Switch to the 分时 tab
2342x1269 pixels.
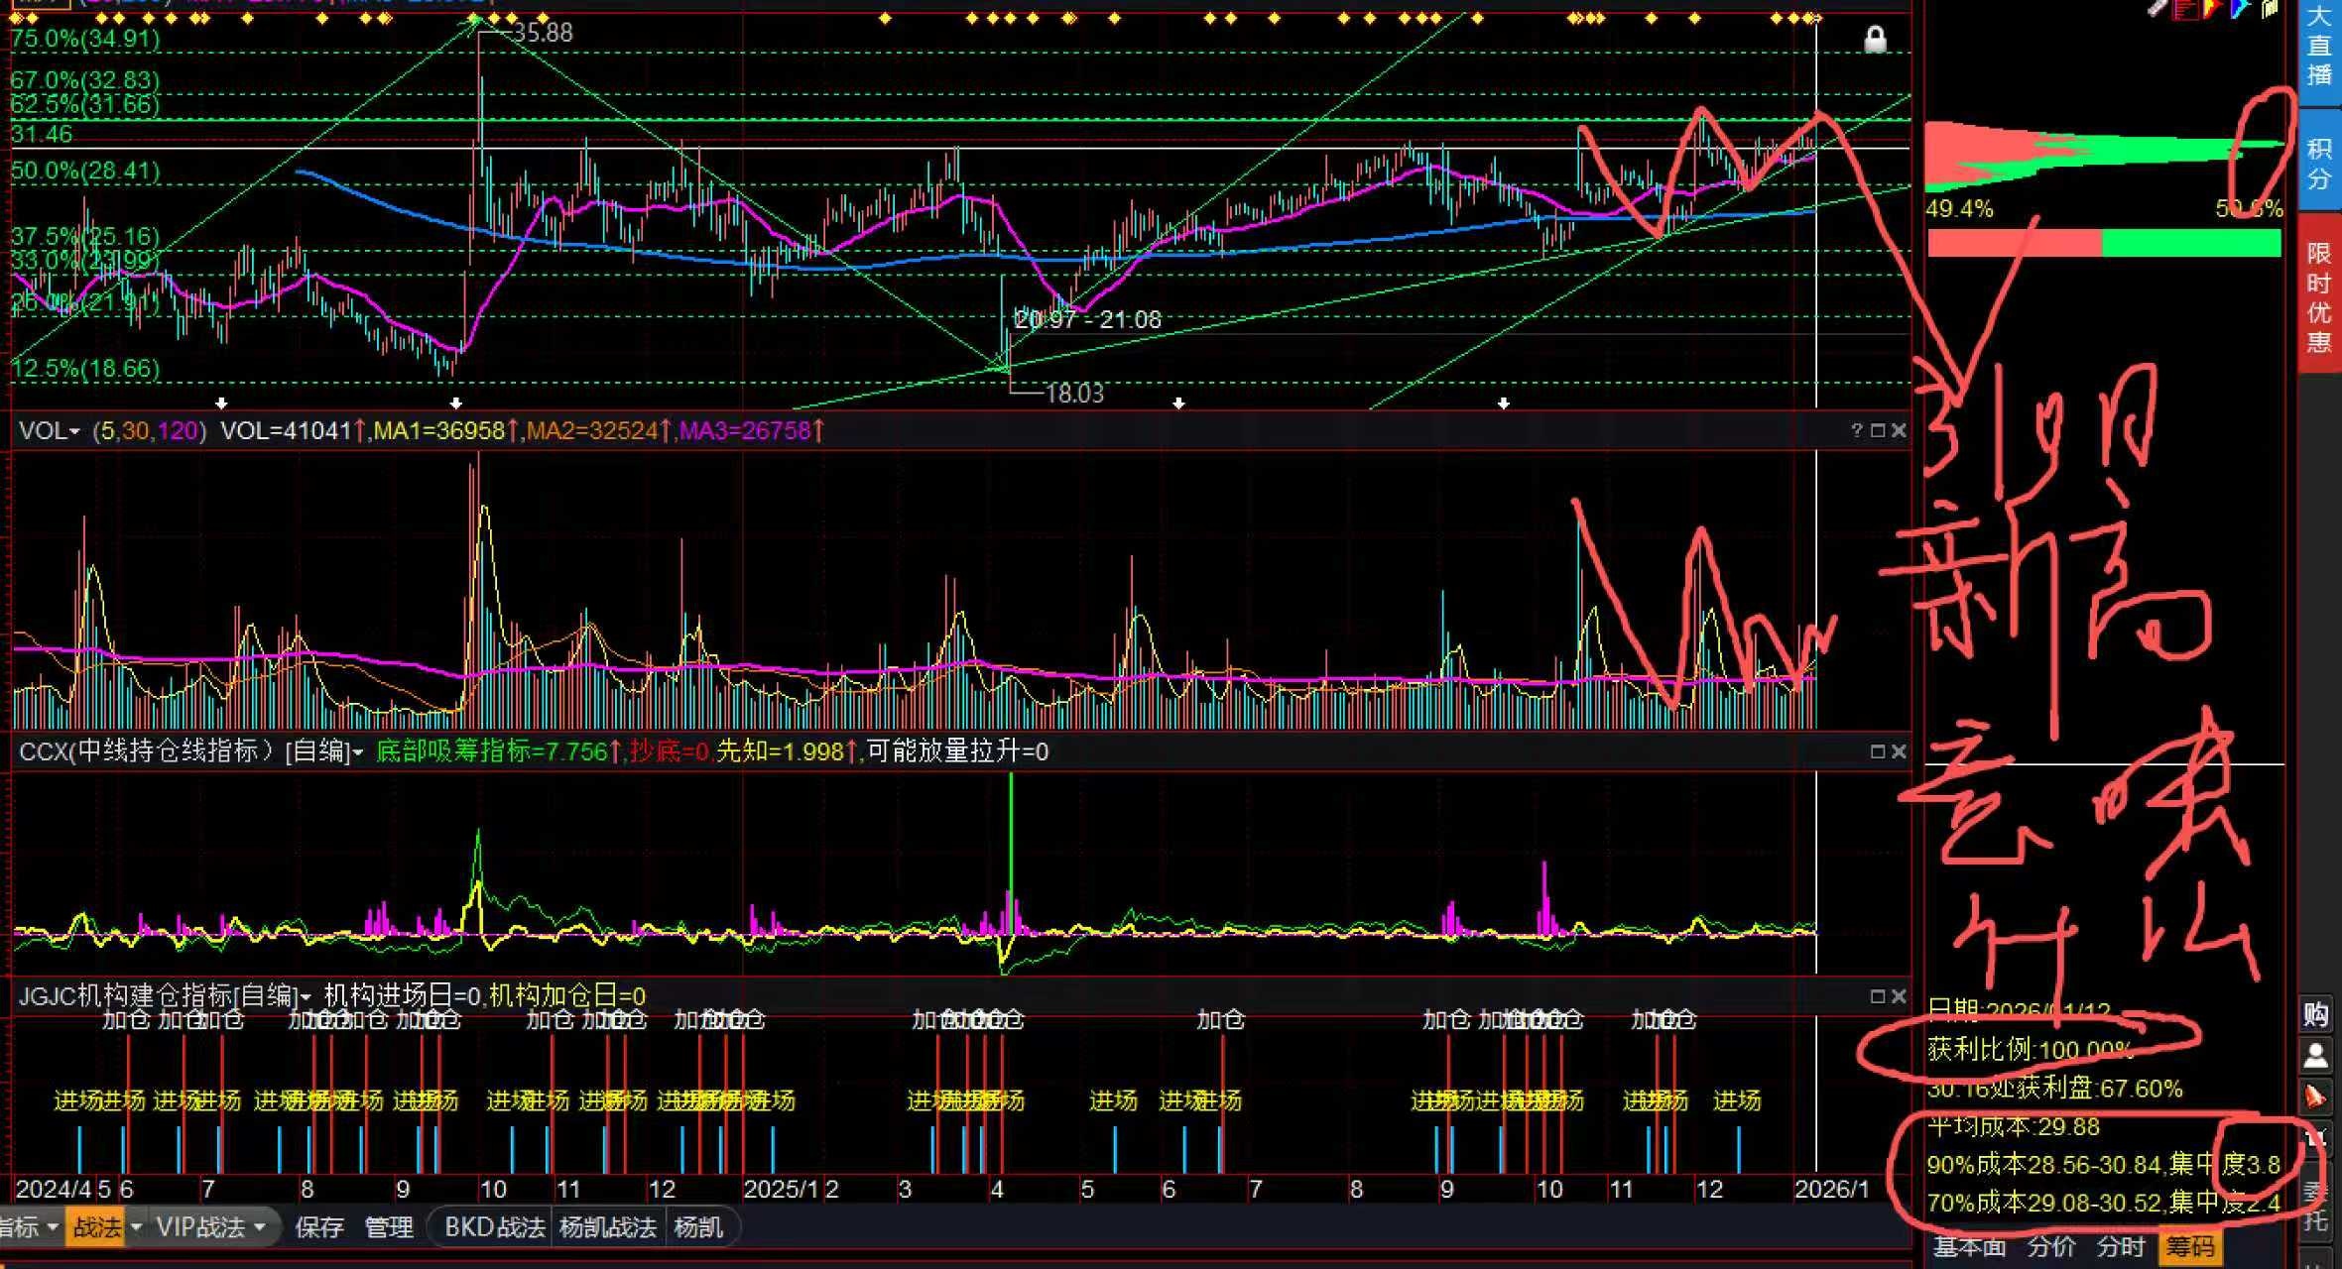pos(2122,1247)
